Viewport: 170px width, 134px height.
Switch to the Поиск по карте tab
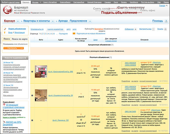click(x=20, y=39)
